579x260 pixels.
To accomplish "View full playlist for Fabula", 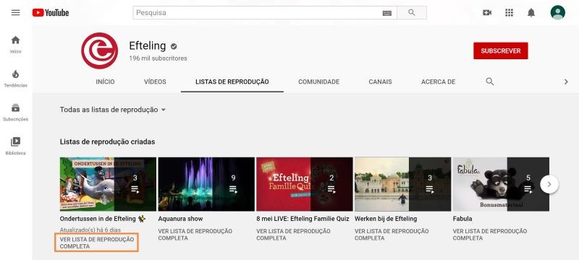I will [x=490, y=235].
